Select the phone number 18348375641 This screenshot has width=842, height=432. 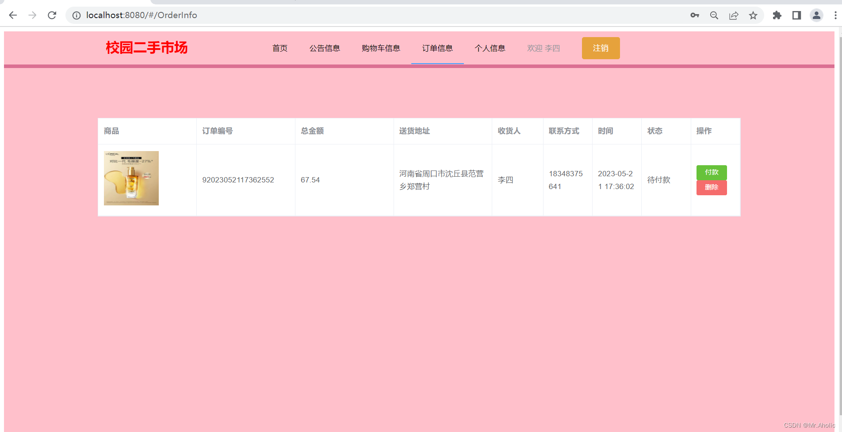point(566,180)
